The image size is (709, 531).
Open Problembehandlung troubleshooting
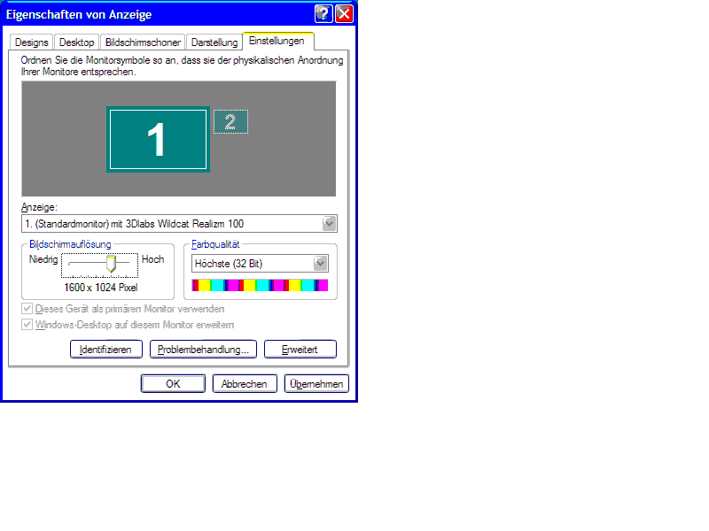(x=203, y=350)
